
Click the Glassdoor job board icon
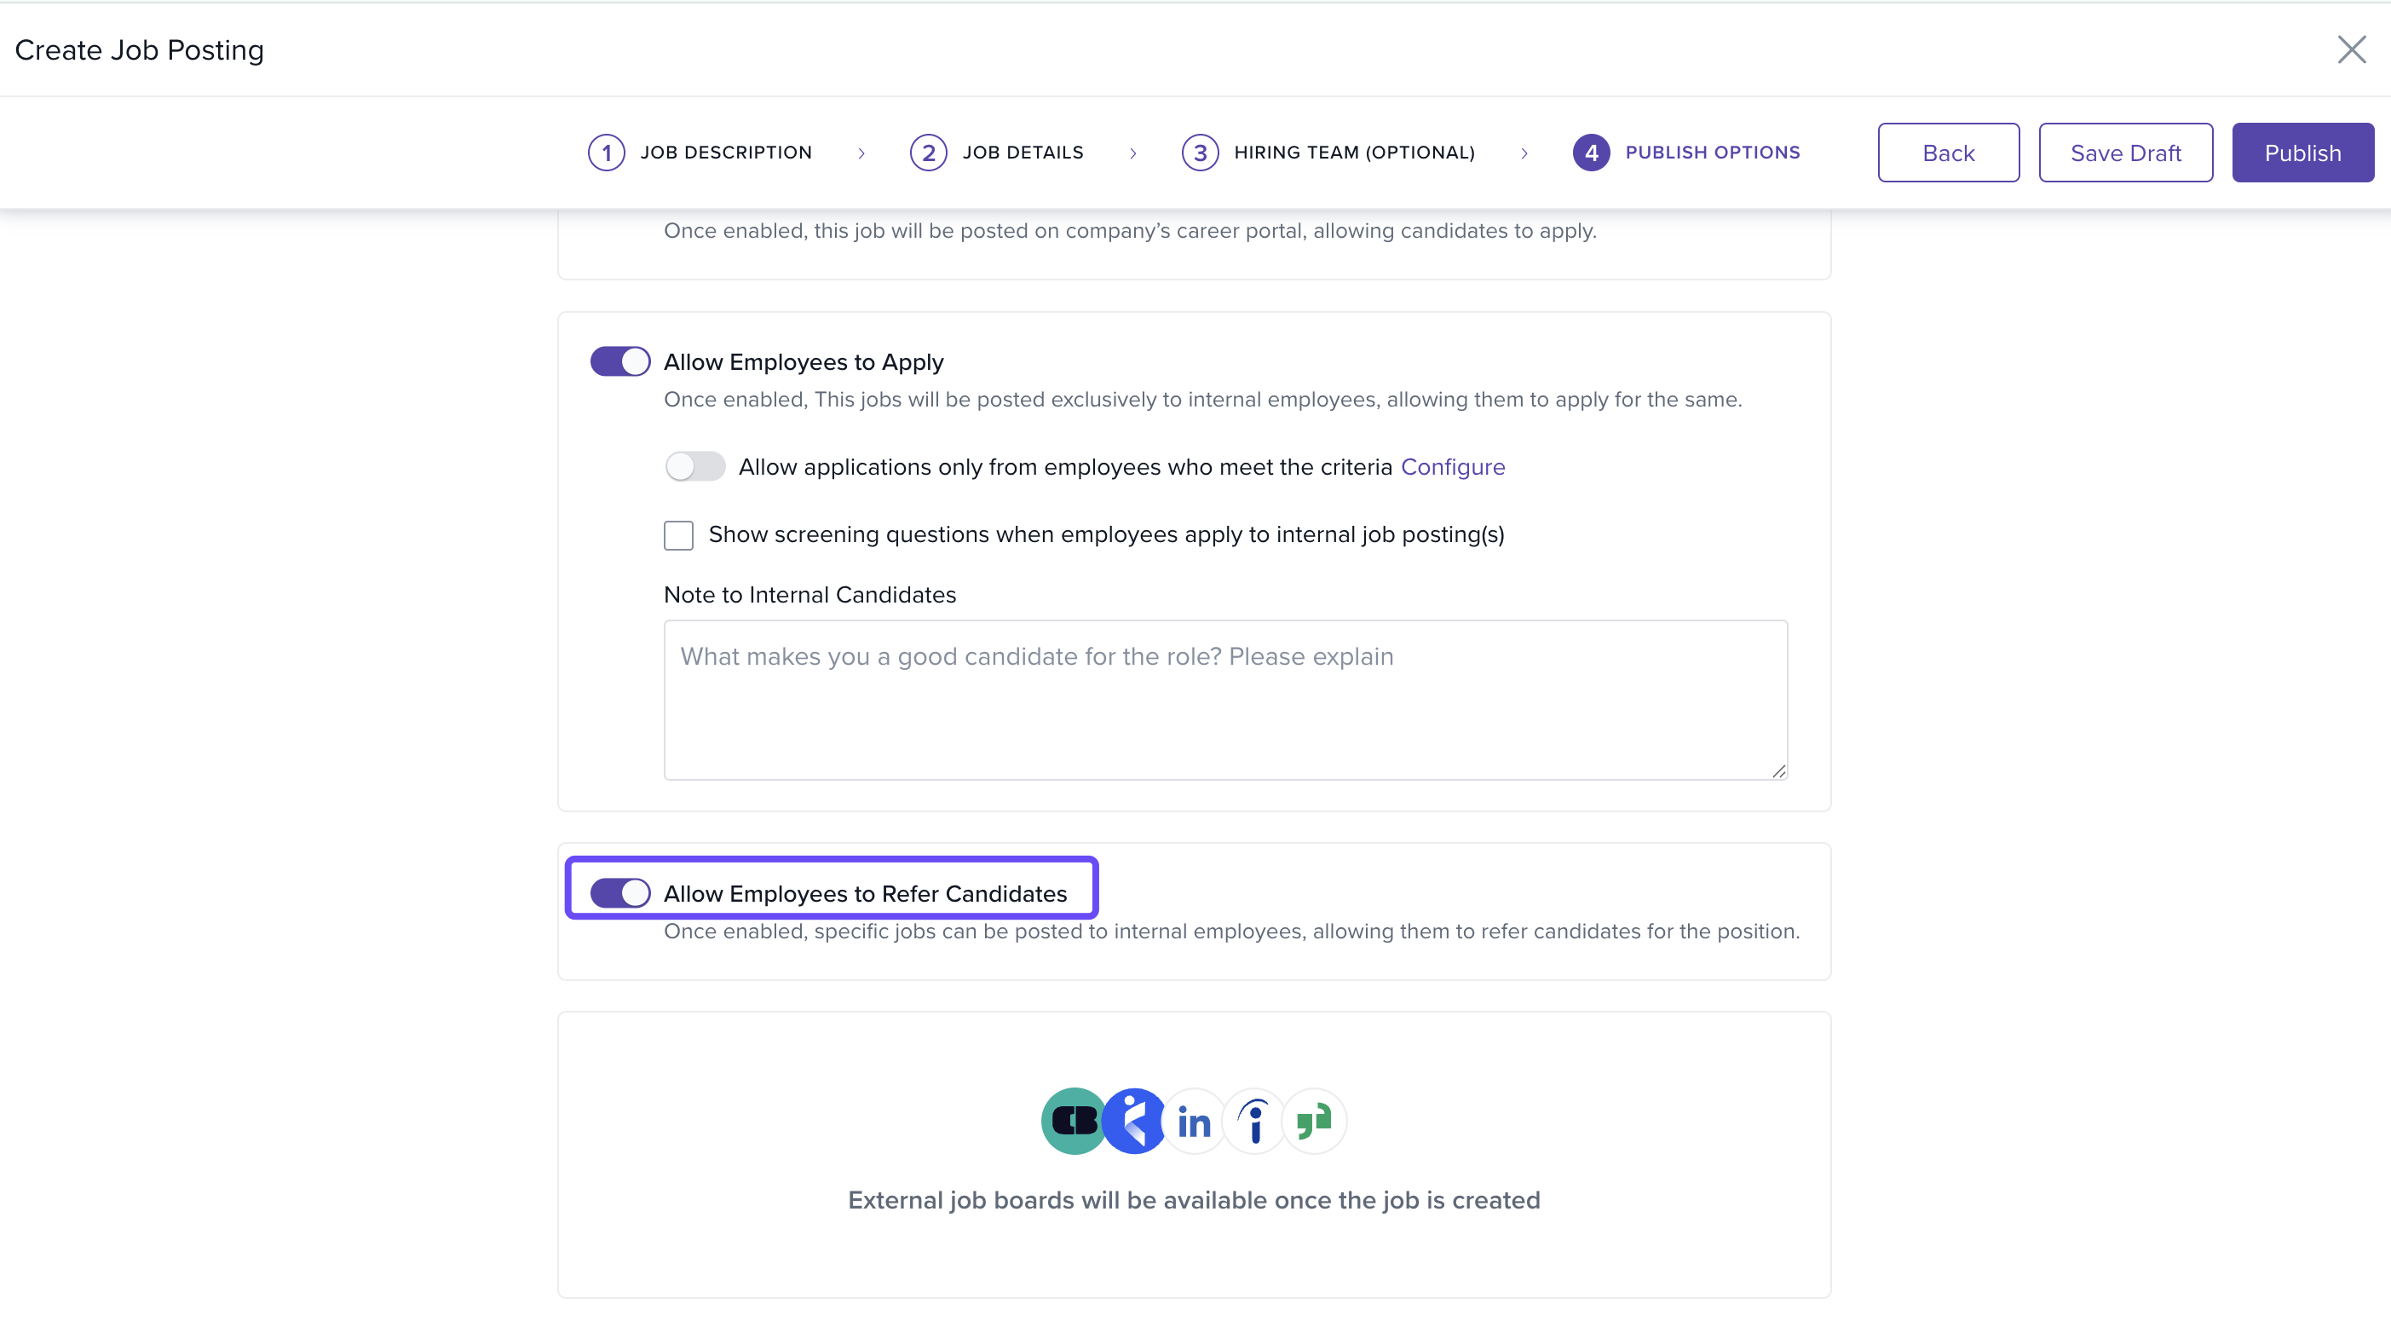pos(1314,1121)
